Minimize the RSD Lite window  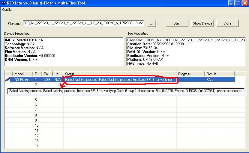[231, 3]
